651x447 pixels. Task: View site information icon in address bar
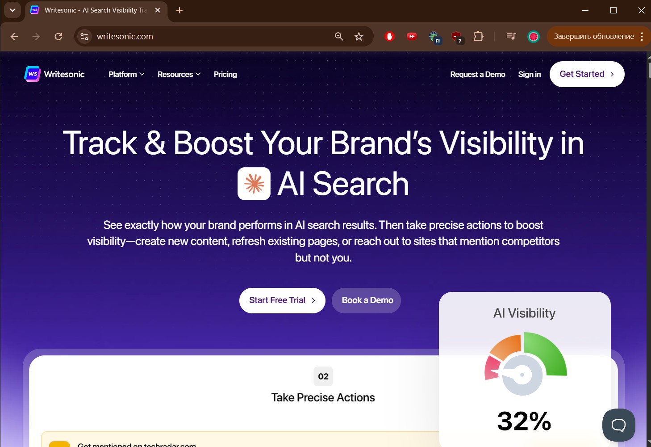click(x=84, y=37)
